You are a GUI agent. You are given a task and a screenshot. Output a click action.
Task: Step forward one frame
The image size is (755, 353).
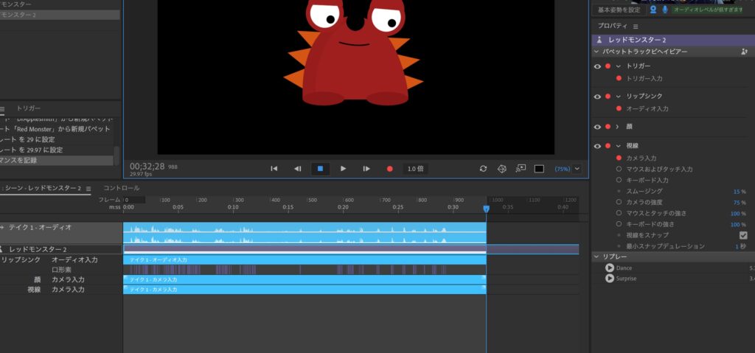click(x=366, y=169)
